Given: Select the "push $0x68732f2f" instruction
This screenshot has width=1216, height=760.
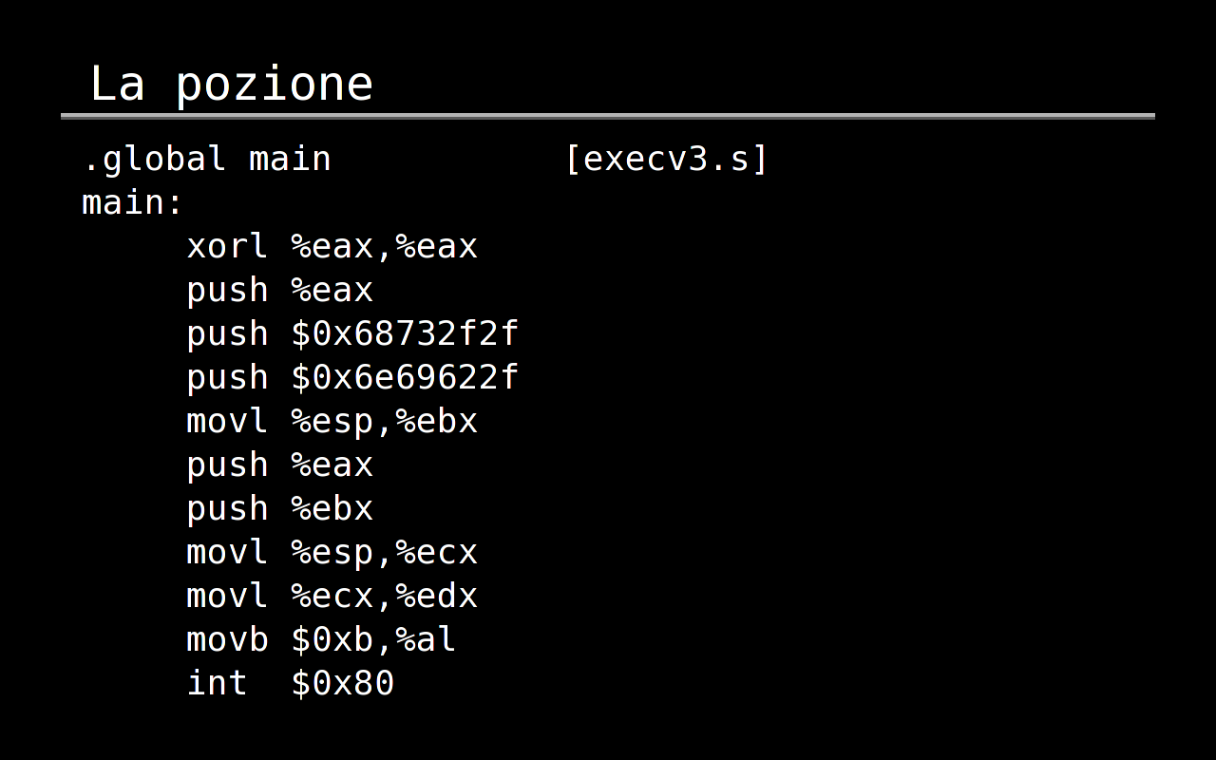Looking at the screenshot, I should (x=352, y=334).
